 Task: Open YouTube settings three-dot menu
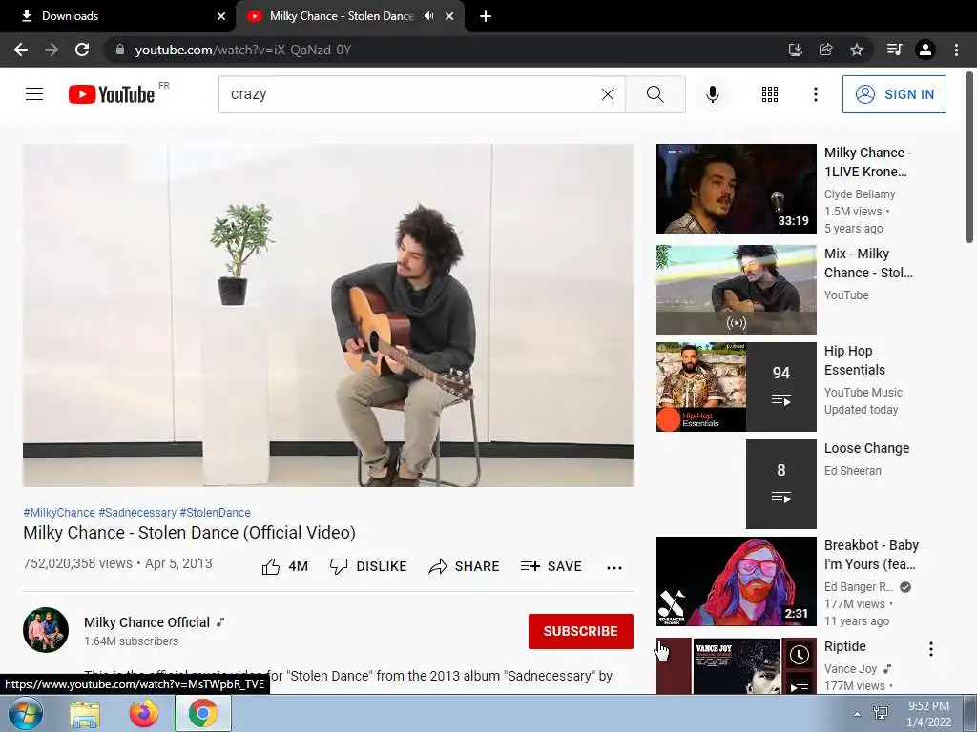pos(815,94)
